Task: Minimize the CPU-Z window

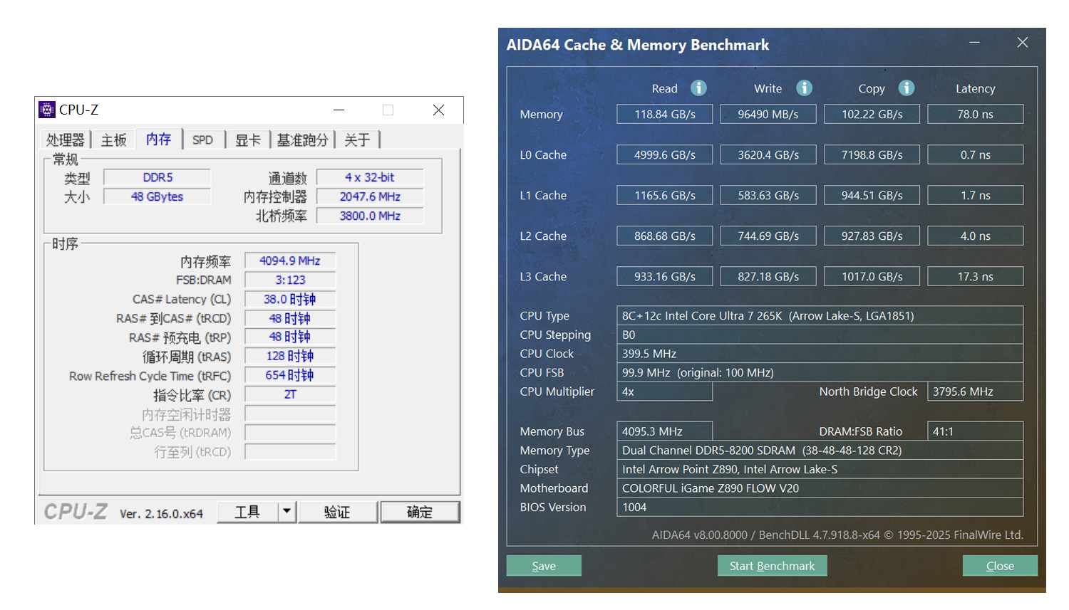Action: [339, 110]
